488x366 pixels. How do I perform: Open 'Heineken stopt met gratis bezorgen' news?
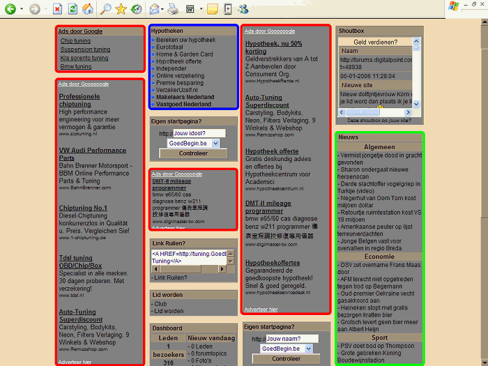point(372,311)
